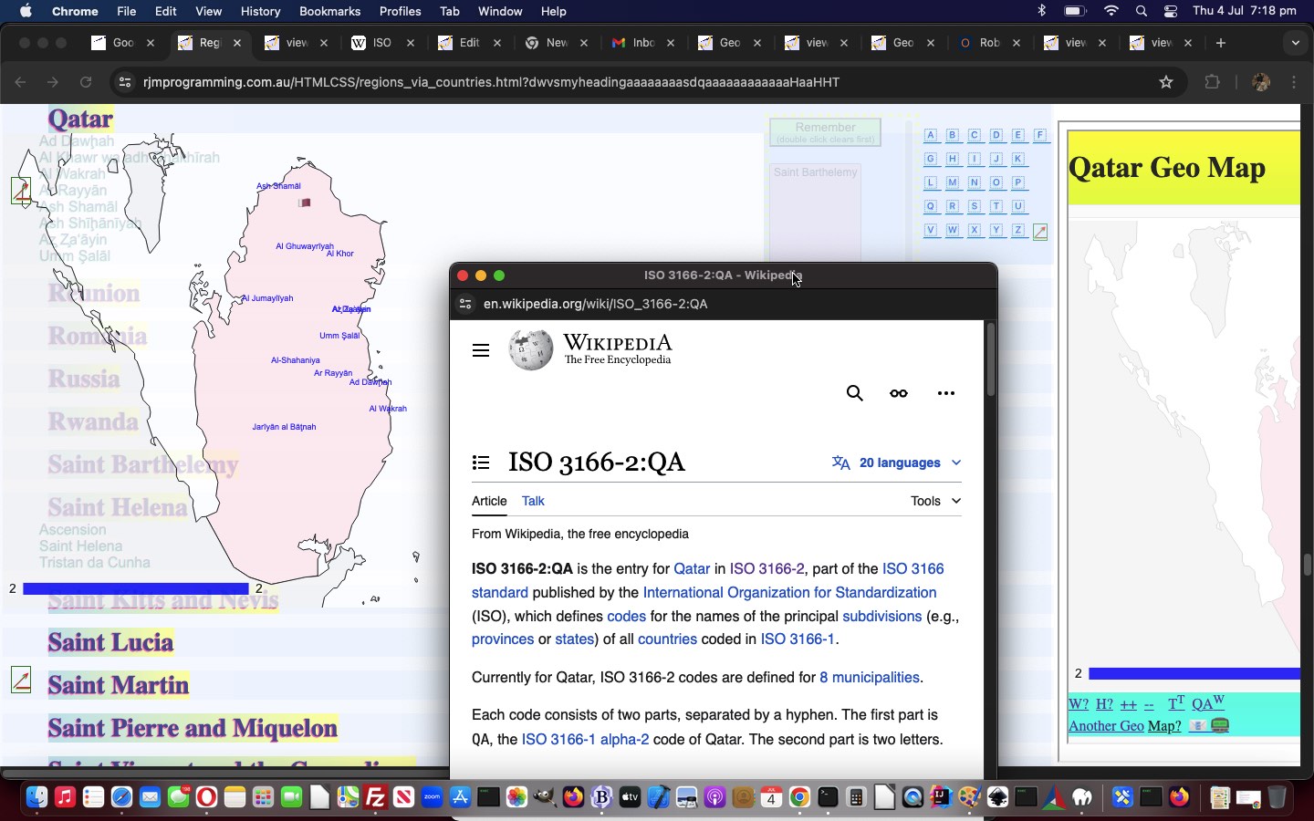
Task: Click the blue bar in Qatar Geo Map panel
Action: pyautogui.click(x=1194, y=673)
